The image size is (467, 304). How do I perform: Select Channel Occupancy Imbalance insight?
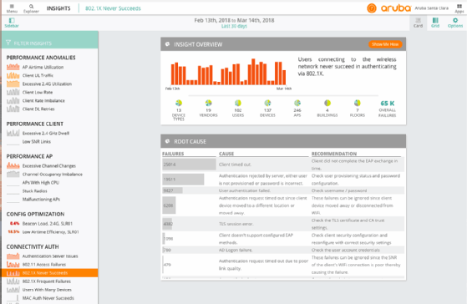click(x=53, y=175)
